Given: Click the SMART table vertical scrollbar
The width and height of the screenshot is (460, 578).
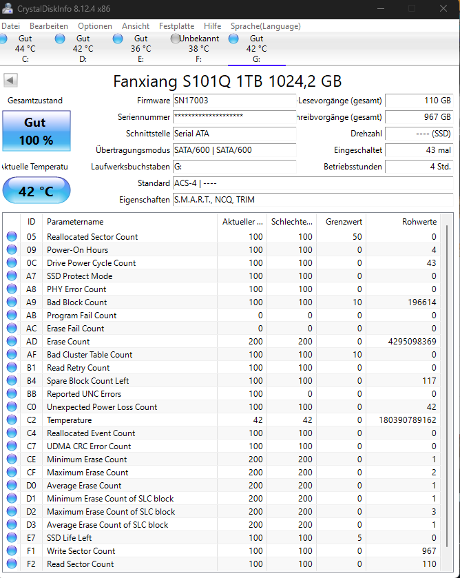Looking at the screenshot, I should (x=447, y=386).
